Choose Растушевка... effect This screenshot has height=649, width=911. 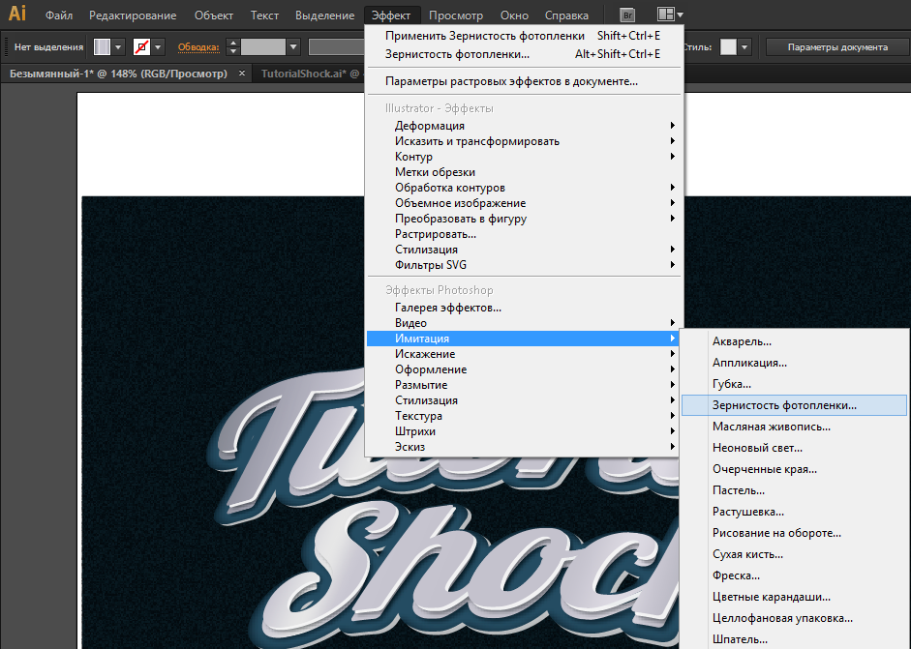794,512
